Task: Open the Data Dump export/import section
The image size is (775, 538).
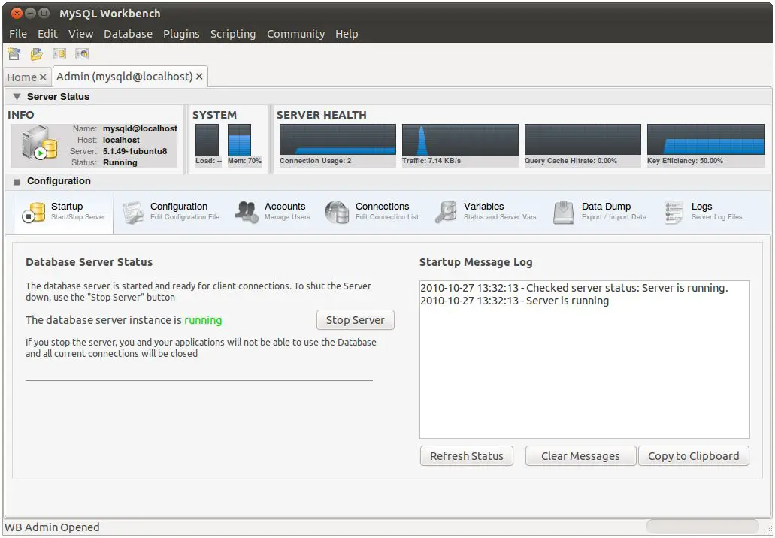Action: point(600,212)
